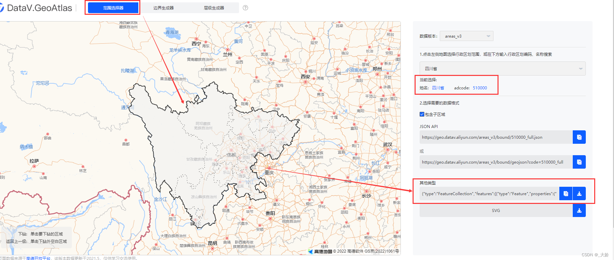Click 甘孜藏族自治州 region in Sichuan

click(x=199, y=159)
